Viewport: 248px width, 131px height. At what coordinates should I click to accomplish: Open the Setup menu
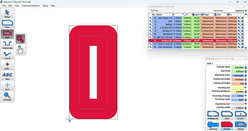45,6
